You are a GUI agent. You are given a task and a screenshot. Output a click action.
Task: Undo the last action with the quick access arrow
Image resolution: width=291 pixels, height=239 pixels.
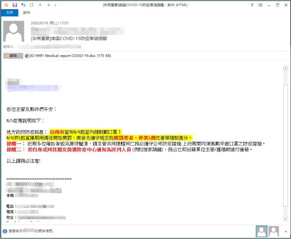coord(23,5)
